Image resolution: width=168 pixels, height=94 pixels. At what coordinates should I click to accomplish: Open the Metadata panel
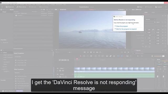(149, 7)
